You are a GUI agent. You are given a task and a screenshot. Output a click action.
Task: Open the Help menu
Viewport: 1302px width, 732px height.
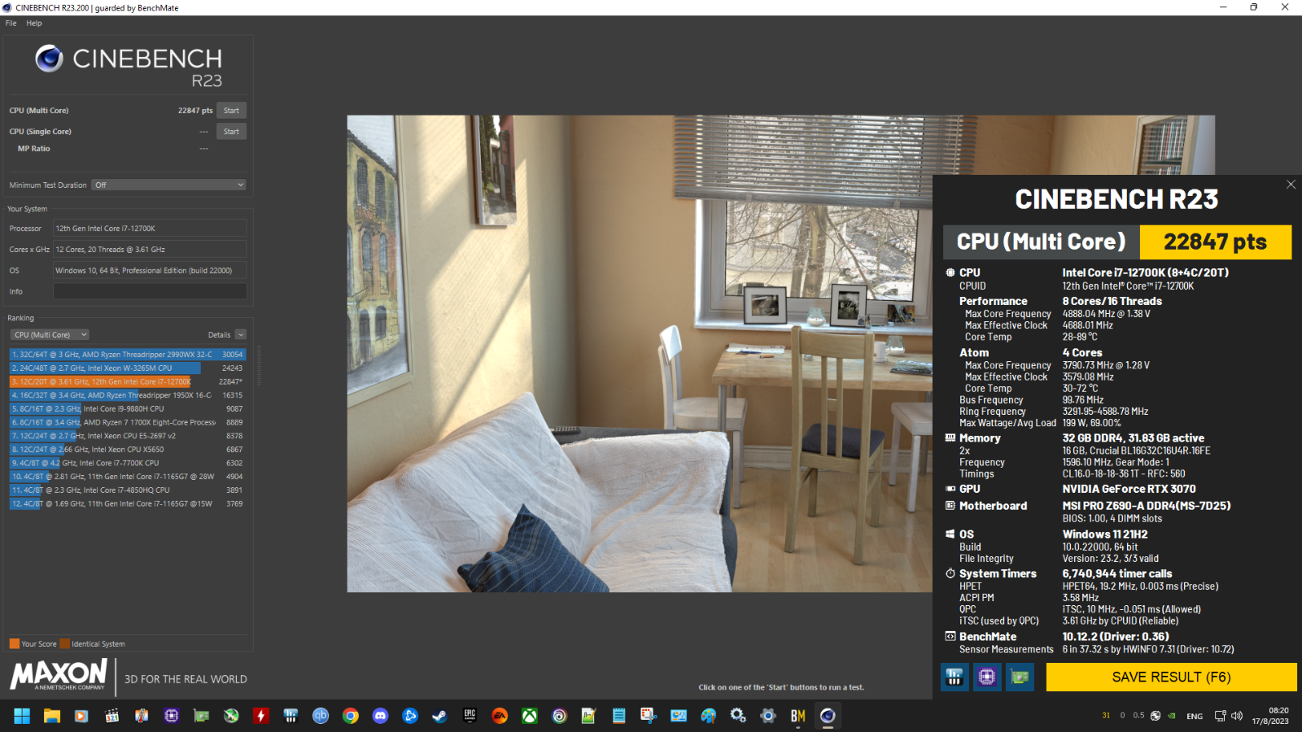point(34,23)
